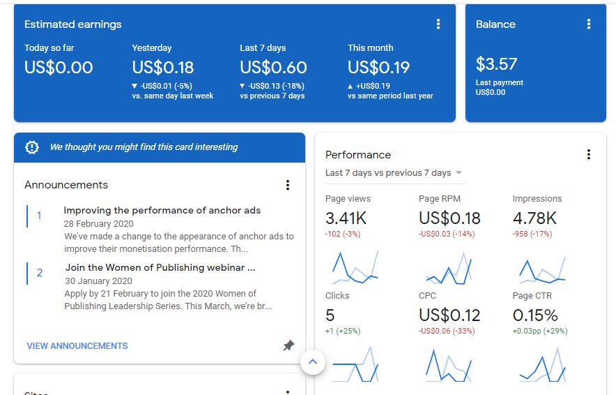
Task: Click the Page views sparkline chart
Action: (x=355, y=266)
